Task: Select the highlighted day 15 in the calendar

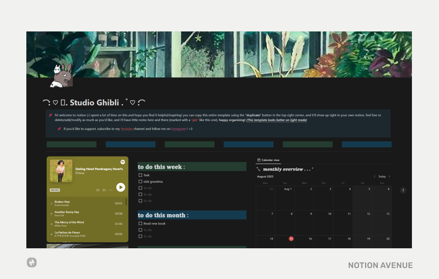Action: coord(291,238)
